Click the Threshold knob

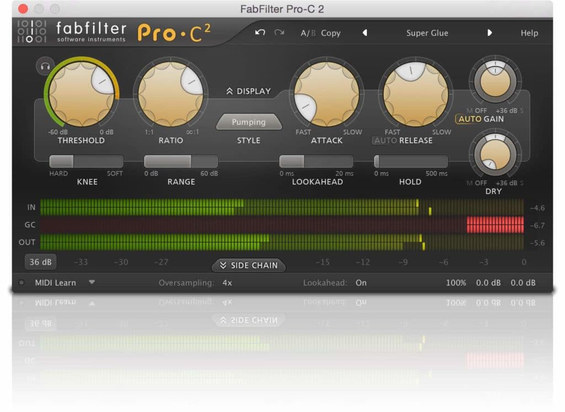[82, 94]
